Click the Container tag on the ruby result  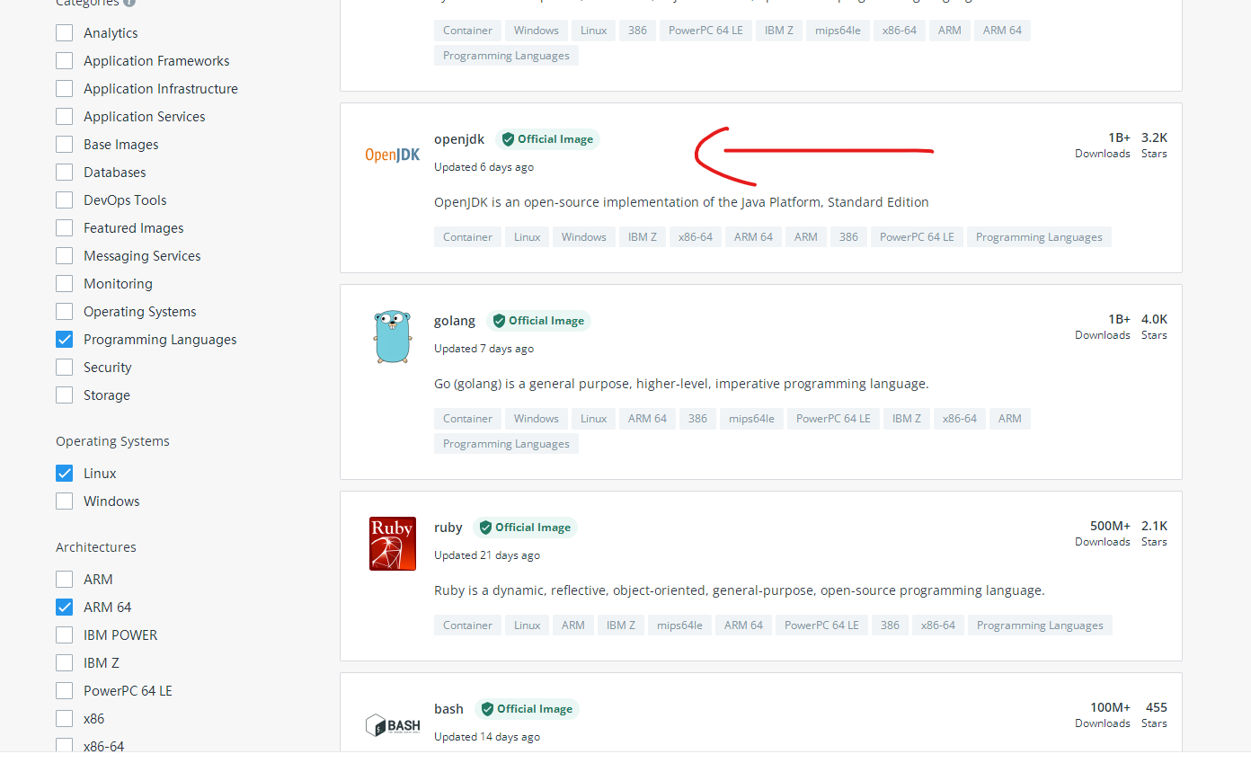click(x=467, y=625)
